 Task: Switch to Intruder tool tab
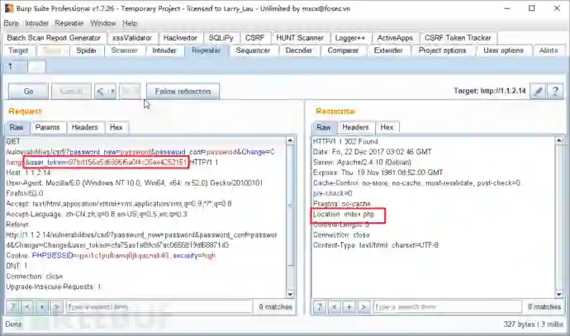pos(164,50)
